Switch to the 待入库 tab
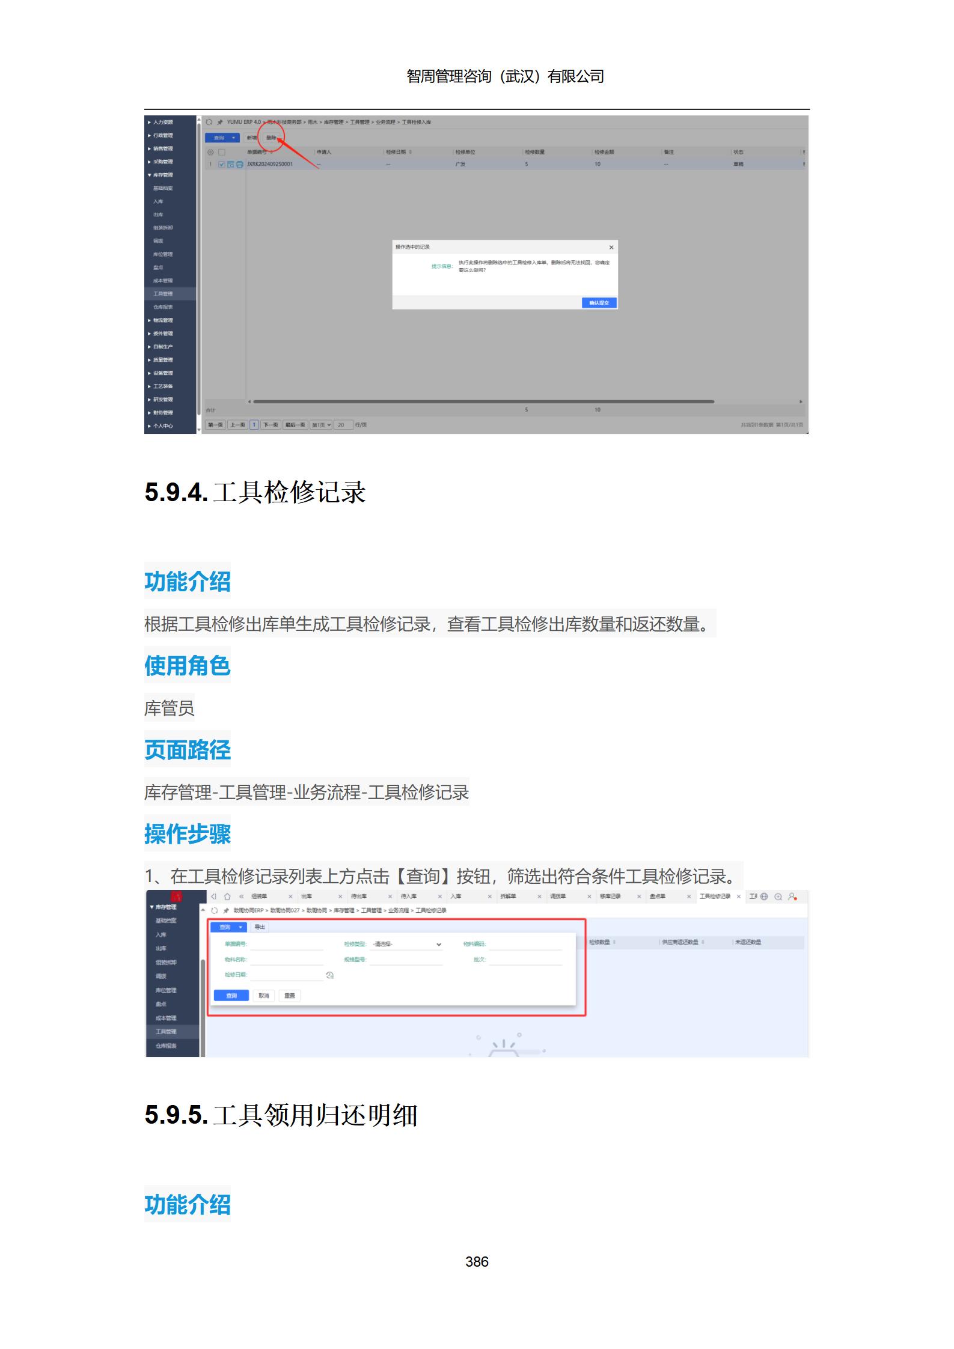 pos(409,897)
